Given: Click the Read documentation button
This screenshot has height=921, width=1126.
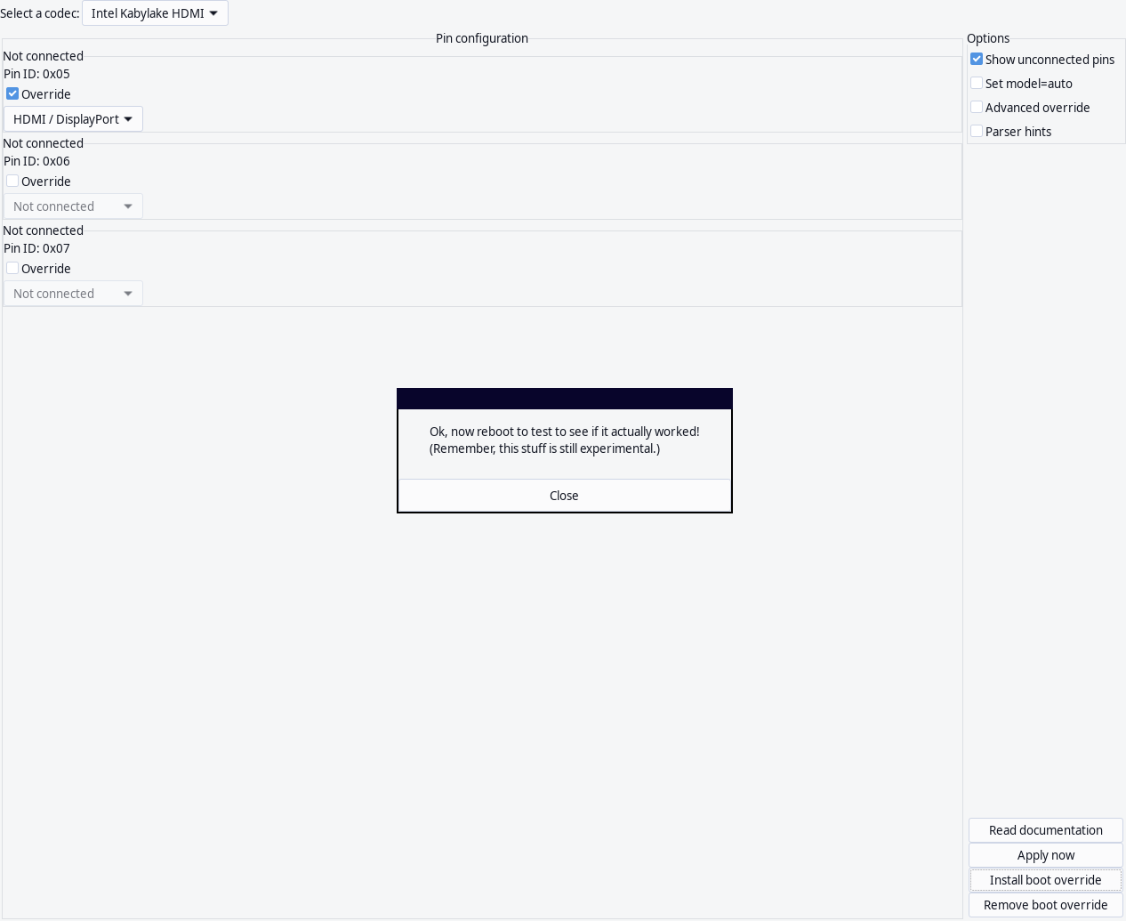Looking at the screenshot, I should pyautogui.click(x=1045, y=830).
